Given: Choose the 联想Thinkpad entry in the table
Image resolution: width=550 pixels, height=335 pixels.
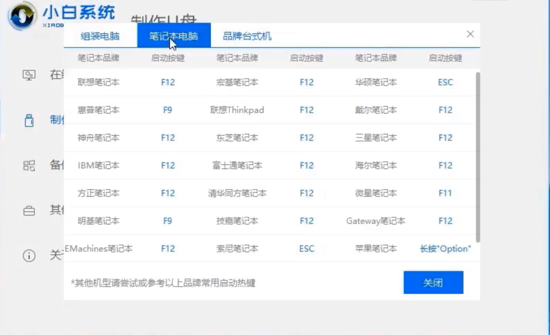Looking at the screenshot, I should click(x=237, y=110).
